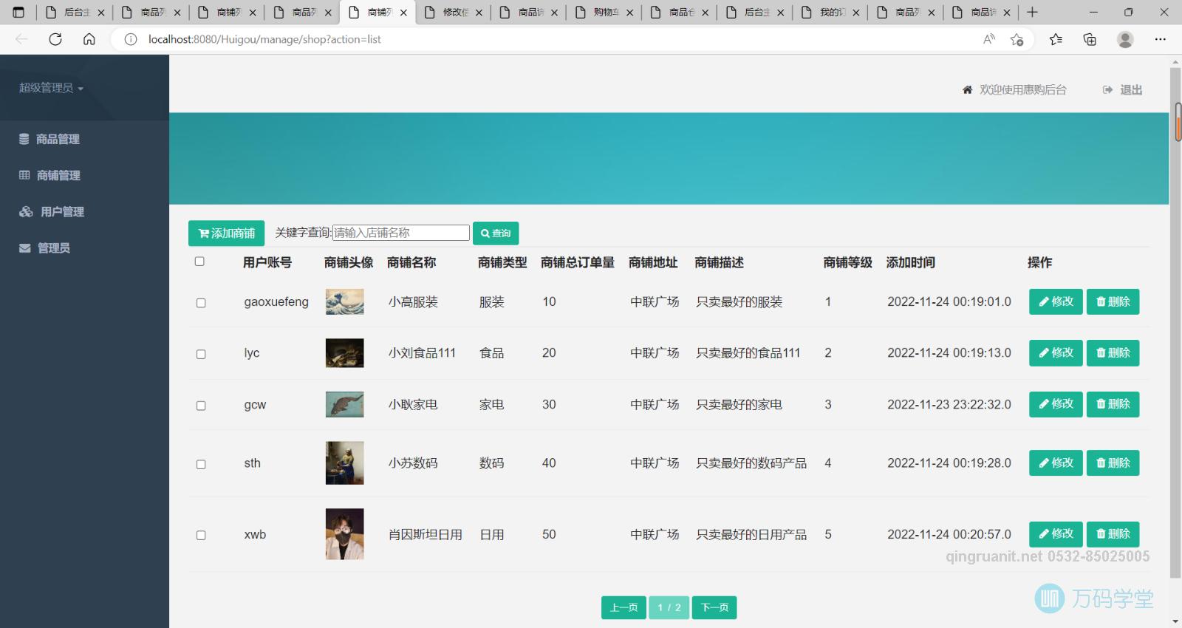Image resolution: width=1182 pixels, height=628 pixels.
Task: Click the 商铺总订单量 column header
Action: pyautogui.click(x=578, y=262)
